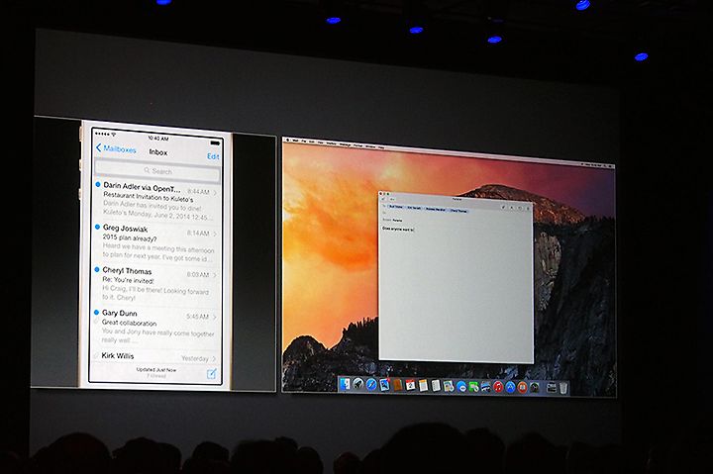The width and height of the screenshot is (713, 474).
Task: Select the Cheryl Thomas recipient token
Action: pyautogui.click(x=458, y=211)
